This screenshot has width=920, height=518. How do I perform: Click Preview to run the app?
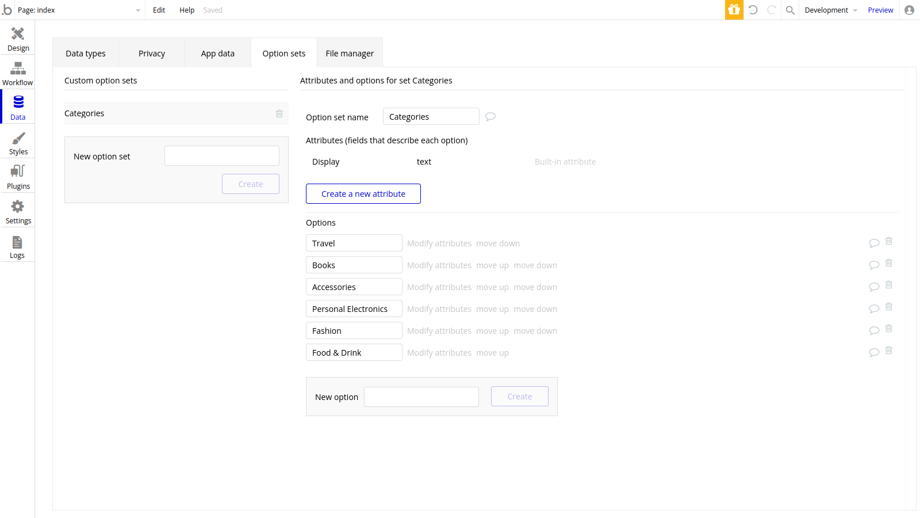click(880, 10)
